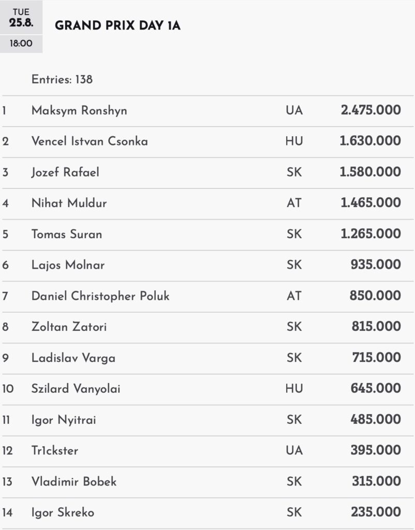Screen dimensions: 415x530
Task: Click the Grand Prix Day 1A heading
Action: coord(117,26)
